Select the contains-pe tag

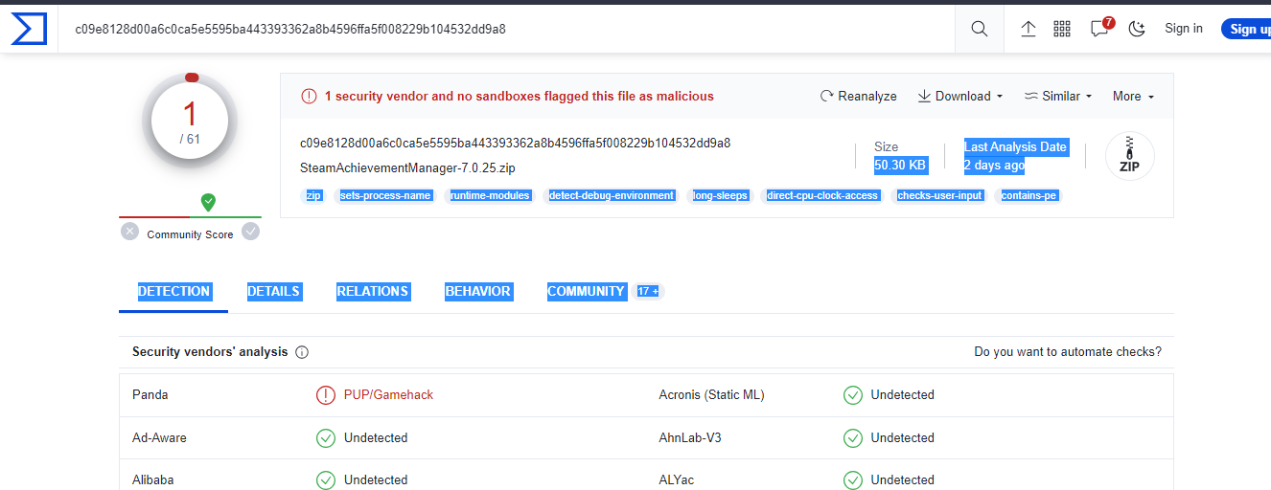(x=1029, y=195)
